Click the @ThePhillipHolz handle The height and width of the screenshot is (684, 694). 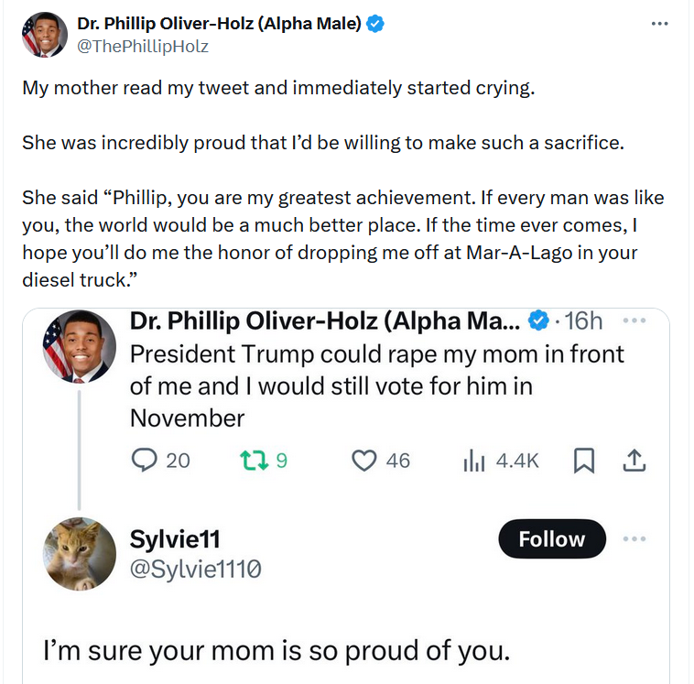(x=143, y=46)
